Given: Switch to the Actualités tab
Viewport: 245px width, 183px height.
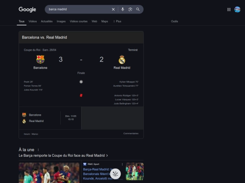Looking at the screenshot, I should click(47, 21).
